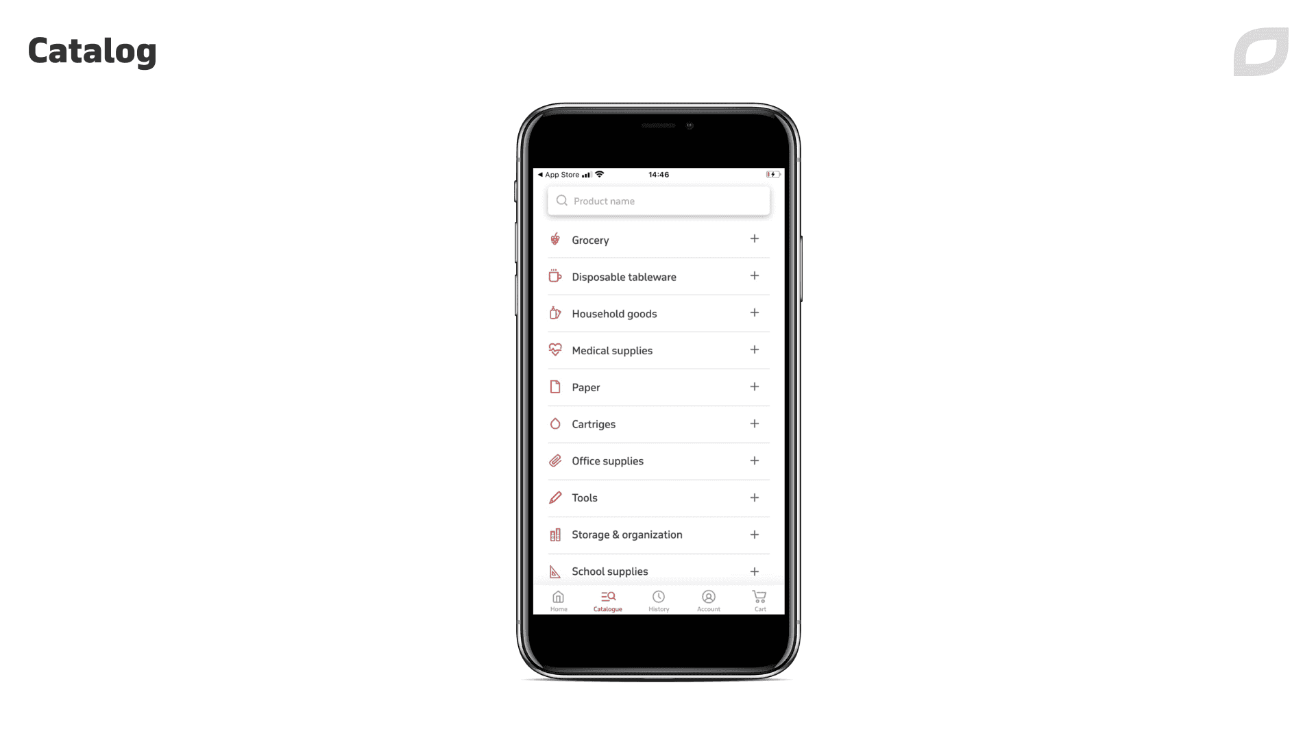Tap the Catalogue navigation icon

608,597
